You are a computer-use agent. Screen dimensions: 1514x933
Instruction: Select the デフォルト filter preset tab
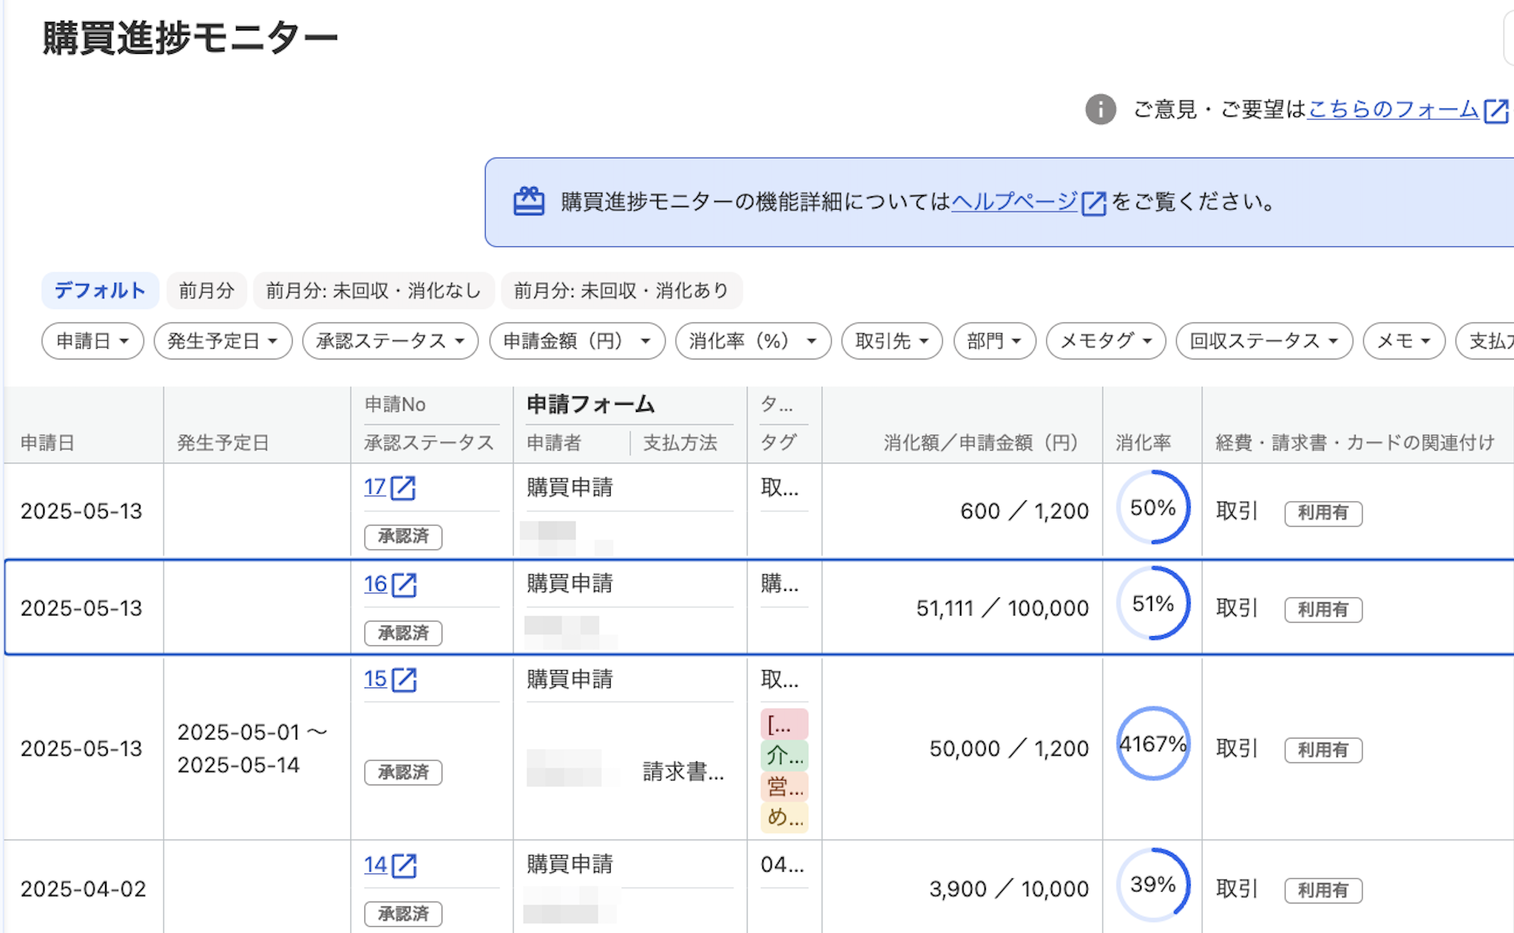[100, 290]
